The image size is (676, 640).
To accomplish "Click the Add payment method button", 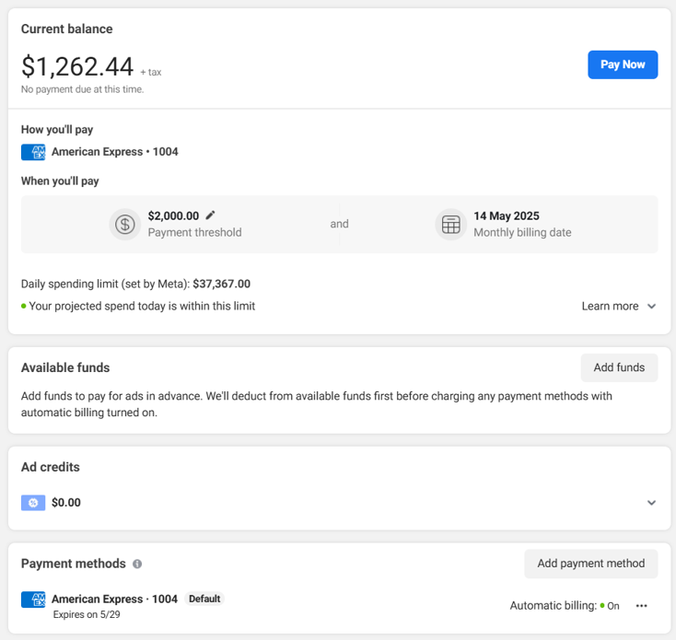I will [590, 564].
